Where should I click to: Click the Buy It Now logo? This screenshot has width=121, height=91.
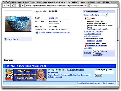tap(39, 12)
